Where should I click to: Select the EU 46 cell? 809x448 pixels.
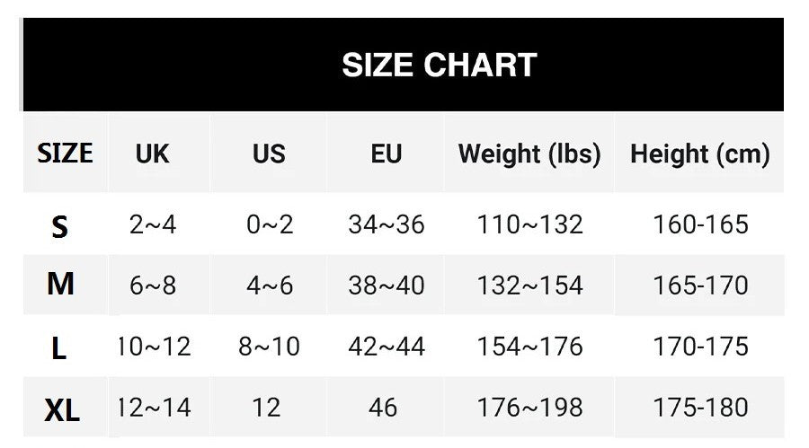[x=383, y=408]
